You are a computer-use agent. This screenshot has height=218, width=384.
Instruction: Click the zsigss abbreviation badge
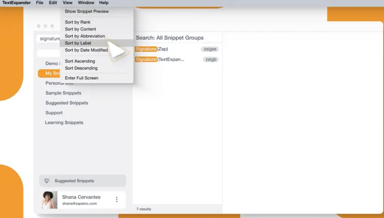pos(210,49)
